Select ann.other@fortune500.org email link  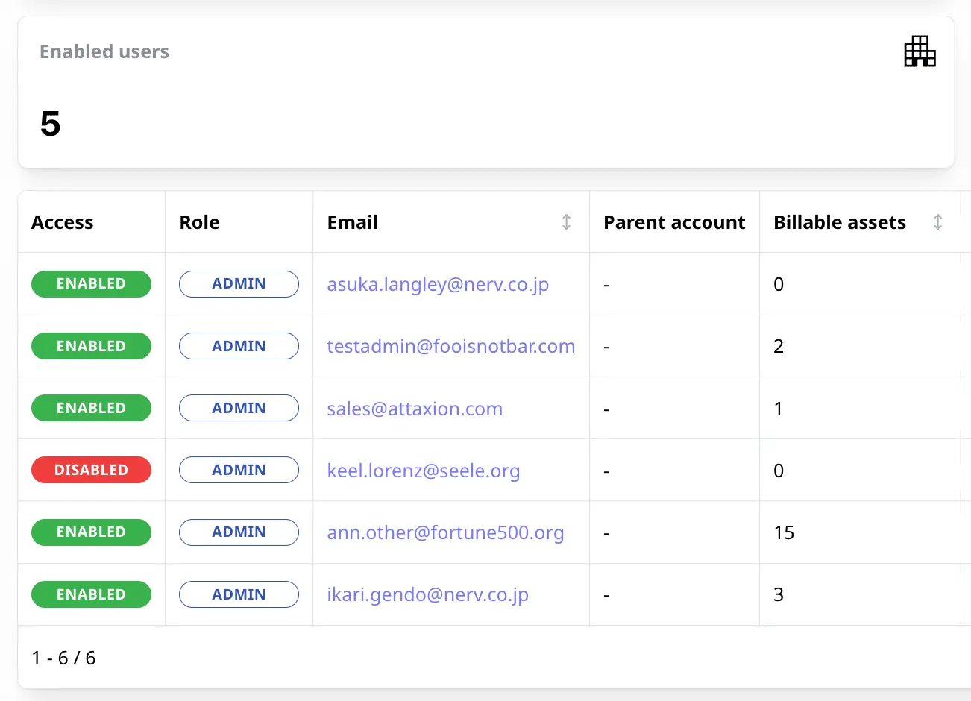[x=445, y=532]
